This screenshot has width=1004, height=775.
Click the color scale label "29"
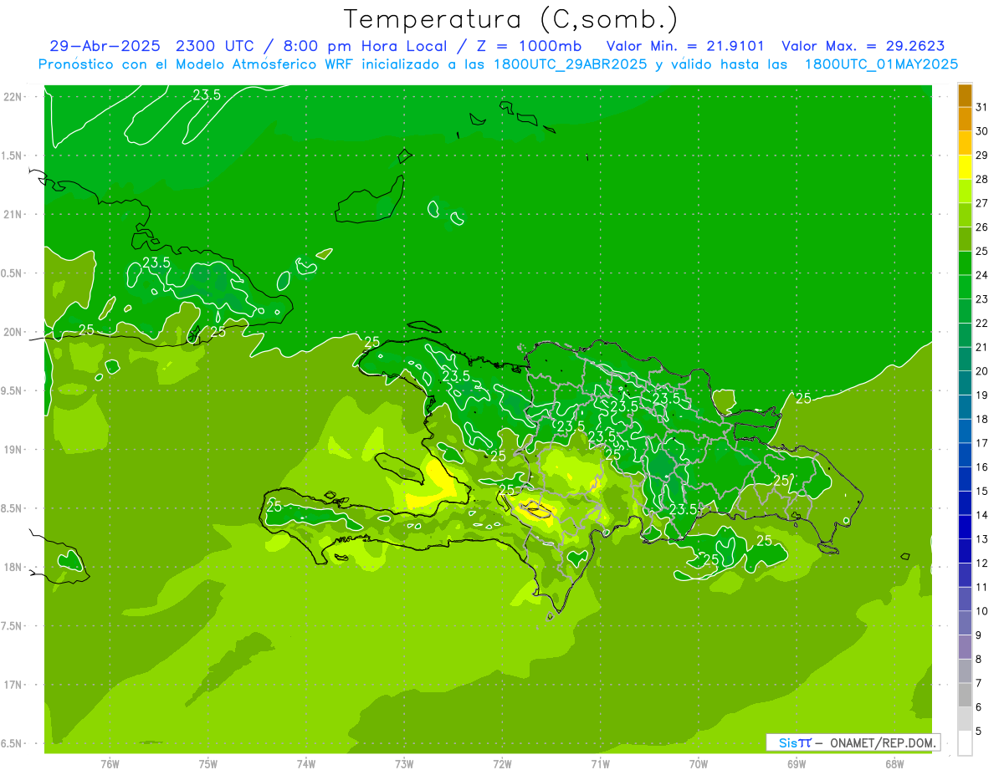(x=982, y=155)
